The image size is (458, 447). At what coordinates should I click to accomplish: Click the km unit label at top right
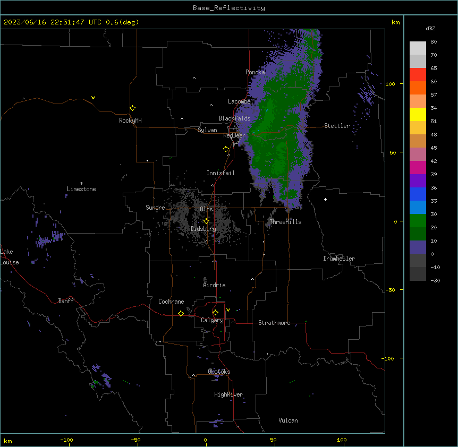tap(396, 22)
